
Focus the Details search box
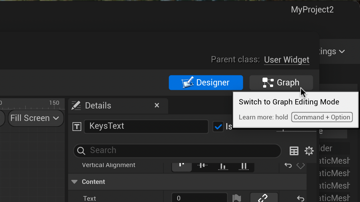click(181, 151)
